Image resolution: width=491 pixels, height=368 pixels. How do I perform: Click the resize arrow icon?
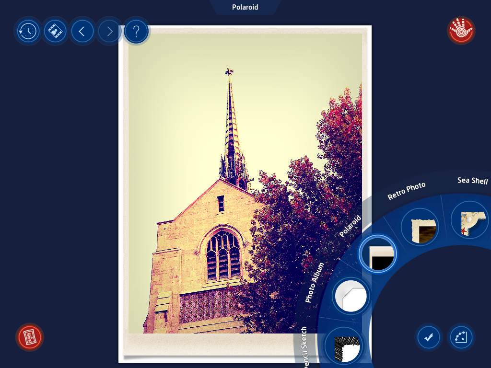point(461,337)
